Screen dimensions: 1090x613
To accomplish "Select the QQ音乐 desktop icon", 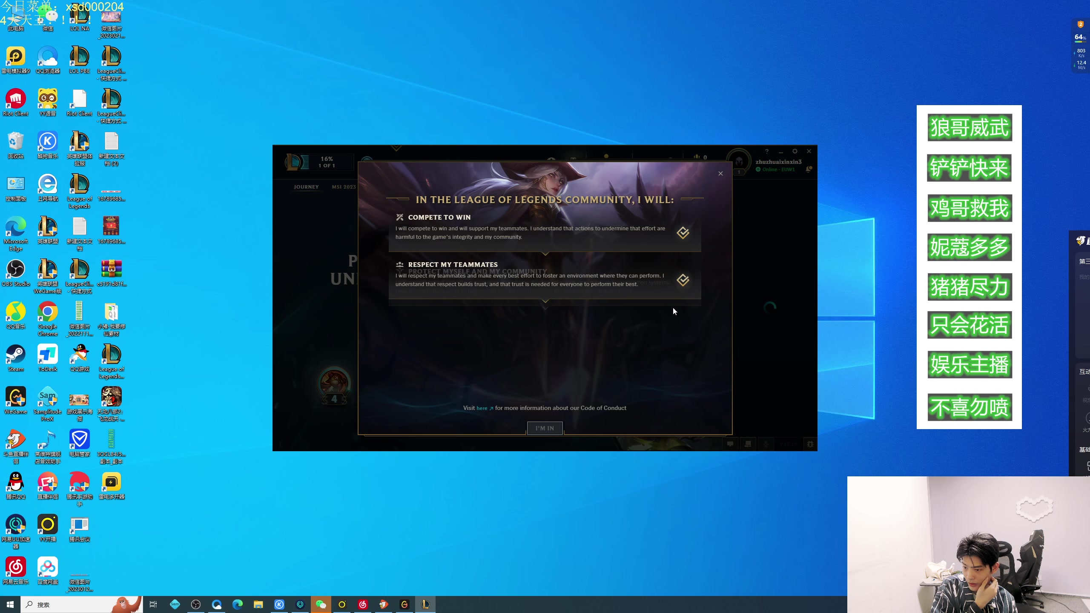I will pyautogui.click(x=16, y=315).
